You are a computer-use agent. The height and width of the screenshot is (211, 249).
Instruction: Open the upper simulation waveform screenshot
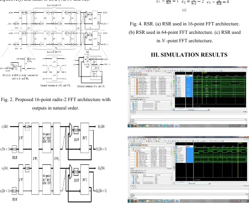tap(187, 97)
